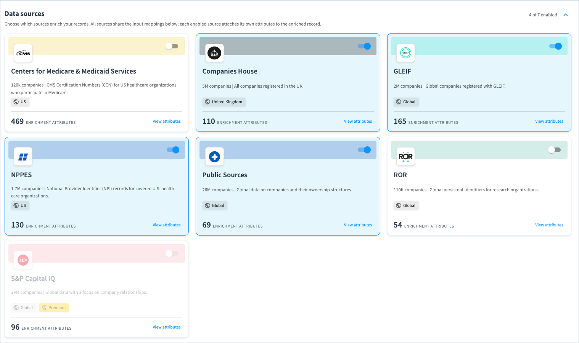
Task: Click the NPPES blue grid logo
Action: [23, 157]
